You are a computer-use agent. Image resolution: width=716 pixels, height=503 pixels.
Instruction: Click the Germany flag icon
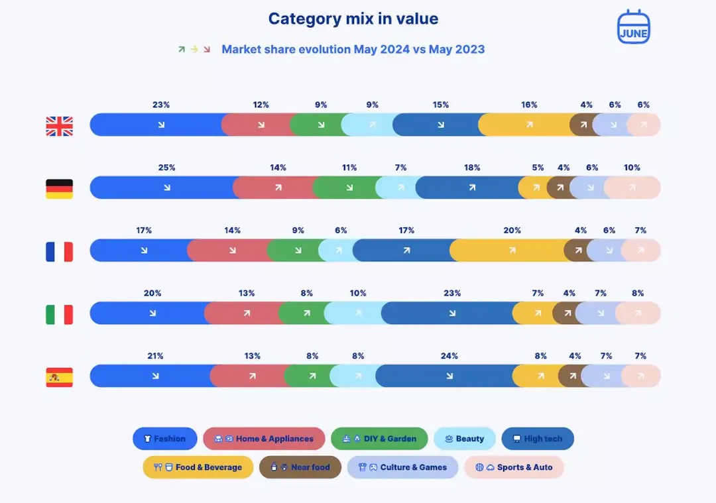pos(60,189)
